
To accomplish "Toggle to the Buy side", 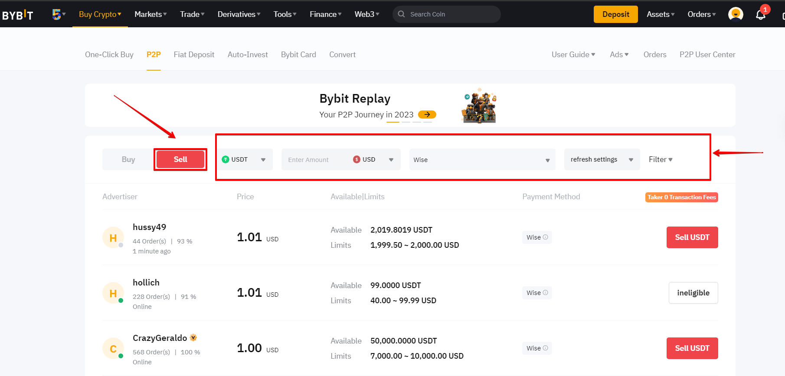I will 128,159.
